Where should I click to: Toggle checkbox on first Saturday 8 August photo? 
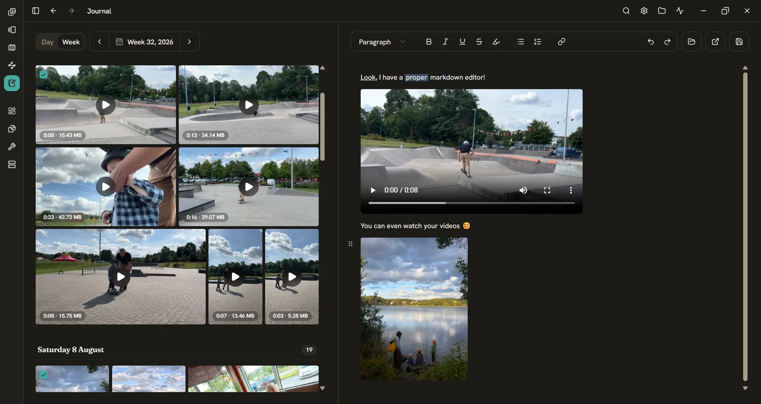(x=44, y=375)
